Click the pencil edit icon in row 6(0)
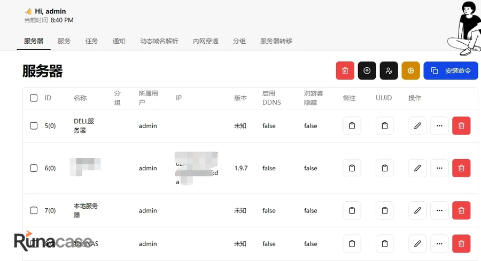 click(x=417, y=168)
